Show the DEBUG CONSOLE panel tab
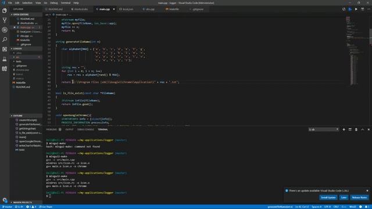372x209 pixels. (85, 129)
